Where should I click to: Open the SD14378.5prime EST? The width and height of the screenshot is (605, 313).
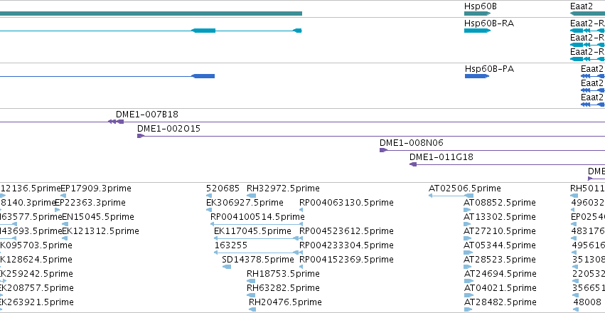pos(258,260)
